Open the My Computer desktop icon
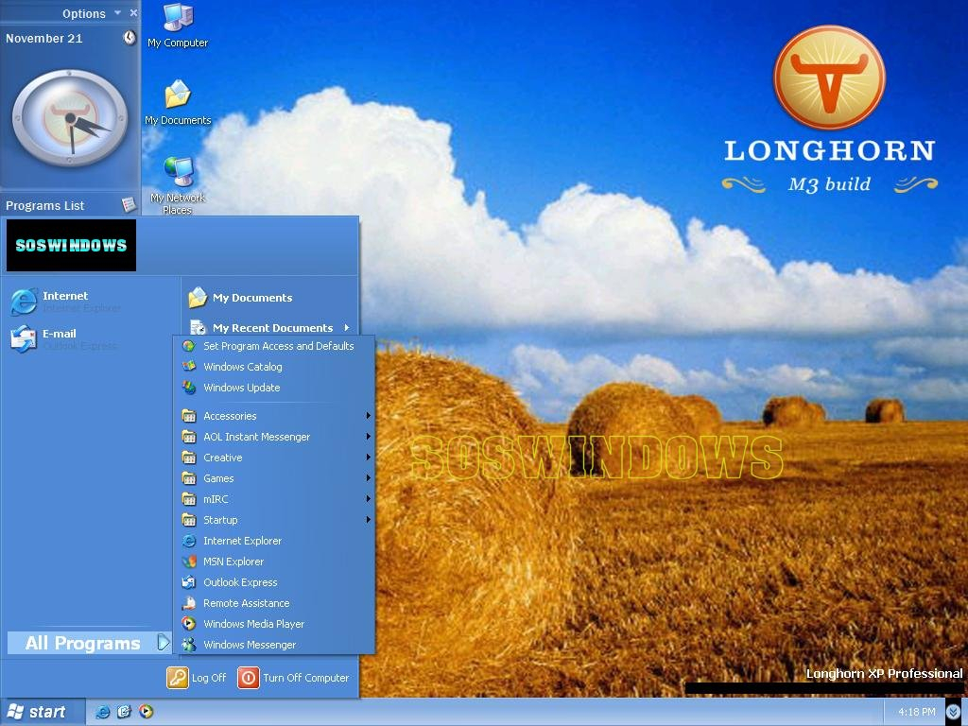 click(178, 25)
